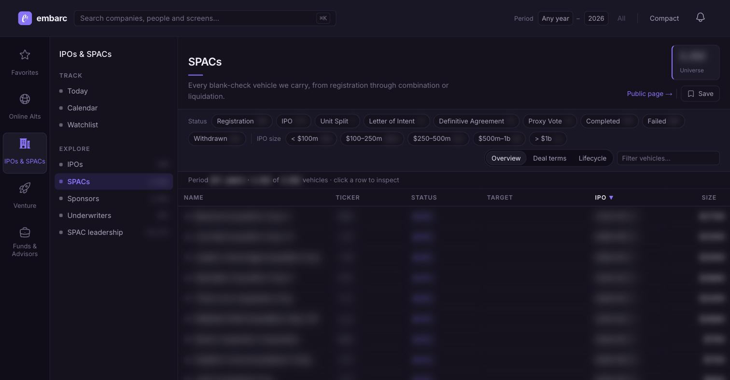Viewport: 730px width, 380px height.
Task: Toggle the $500m–1b size filter
Action: [499, 138]
